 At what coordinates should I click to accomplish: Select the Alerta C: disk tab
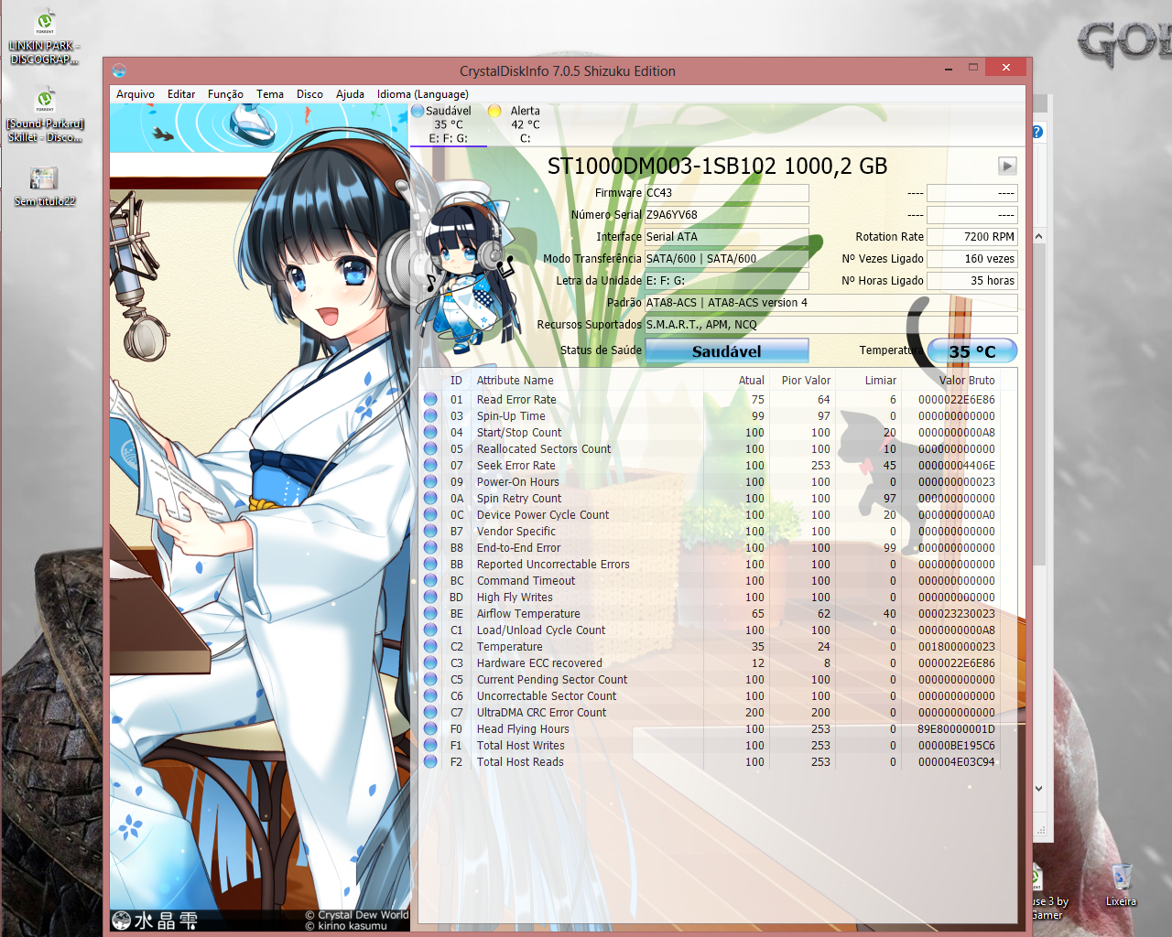click(525, 124)
